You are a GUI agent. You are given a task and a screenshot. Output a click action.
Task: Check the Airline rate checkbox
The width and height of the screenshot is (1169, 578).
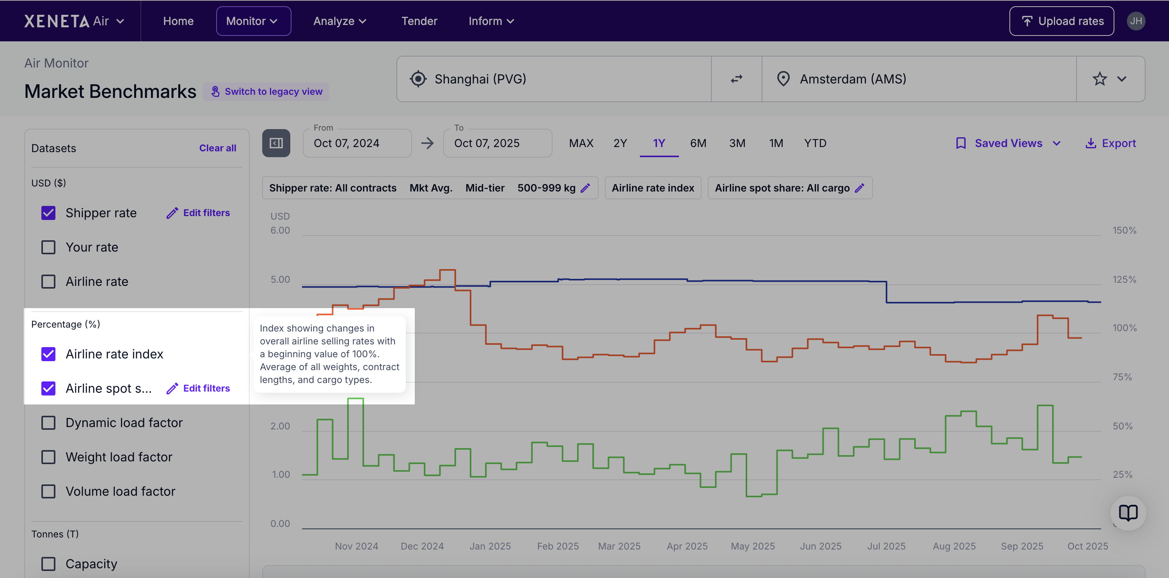[x=48, y=281]
